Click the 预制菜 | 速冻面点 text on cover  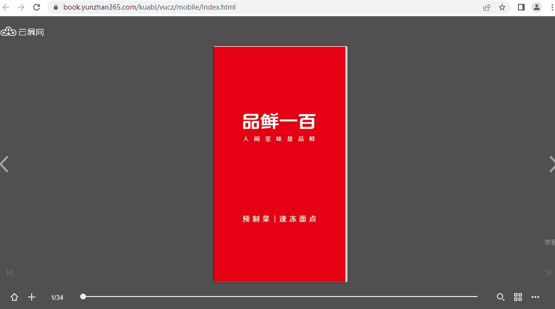279,219
